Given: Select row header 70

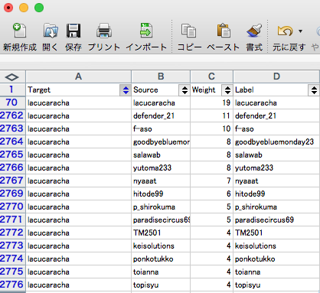Looking at the screenshot, I should pos(12,103).
